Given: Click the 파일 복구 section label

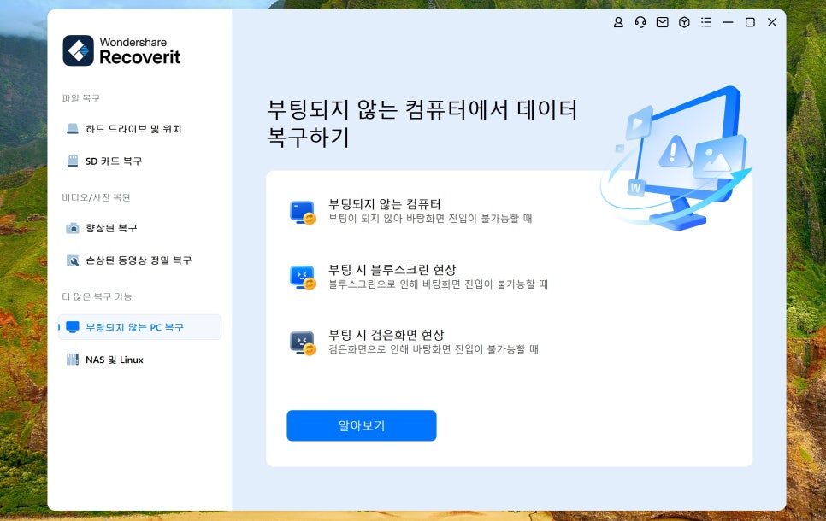Looking at the screenshot, I should [80, 98].
